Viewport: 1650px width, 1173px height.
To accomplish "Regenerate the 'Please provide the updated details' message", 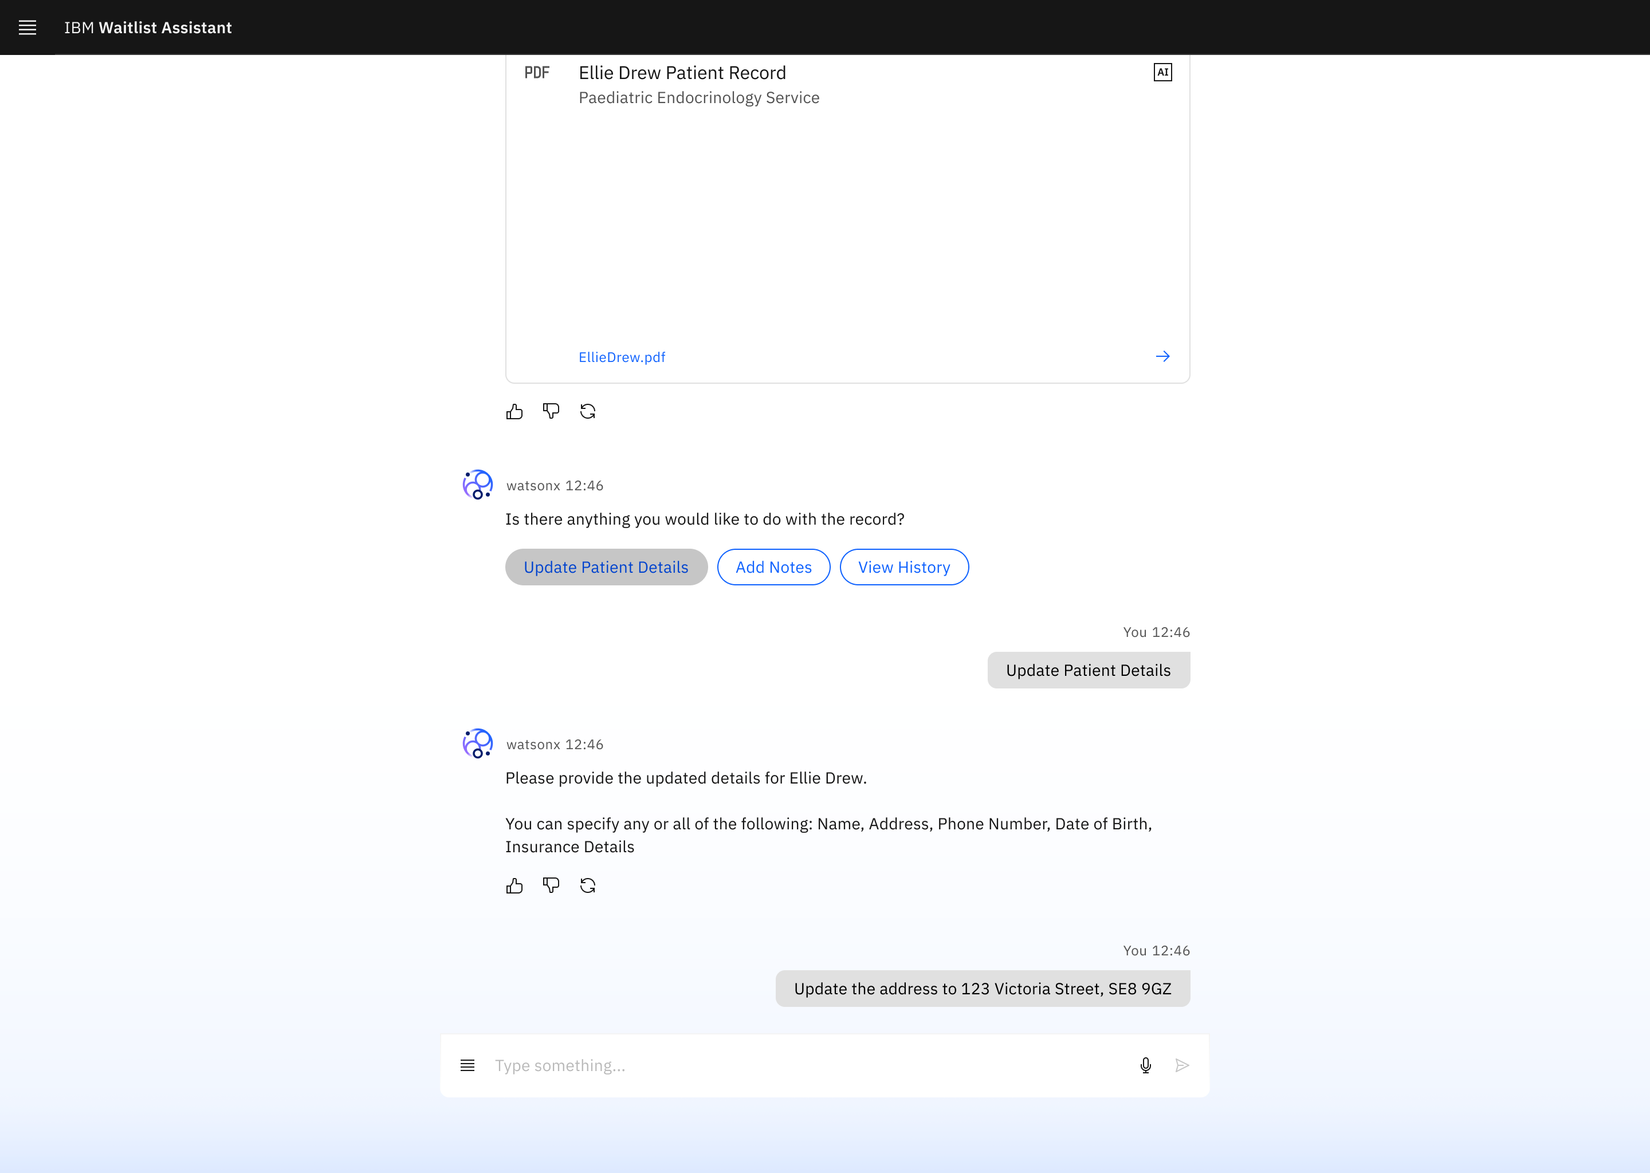I will 588,885.
